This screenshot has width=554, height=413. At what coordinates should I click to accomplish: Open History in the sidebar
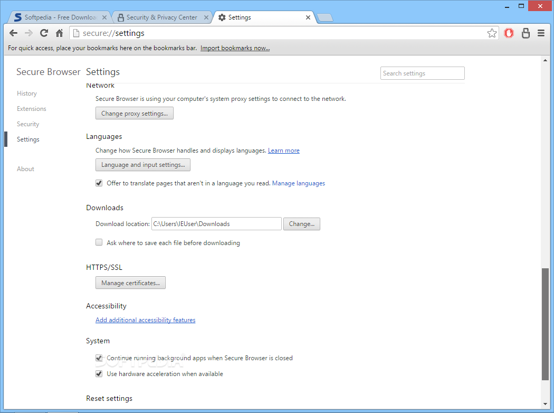coord(27,93)
